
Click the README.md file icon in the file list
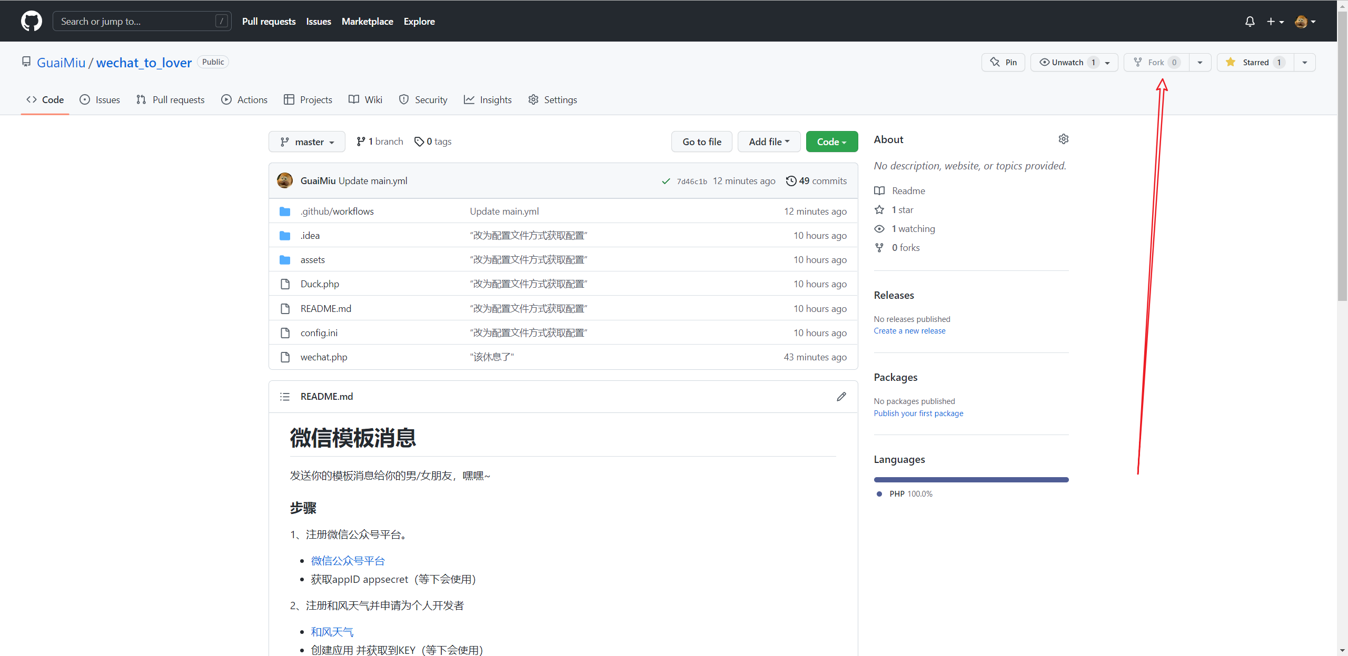click(285, 309)
